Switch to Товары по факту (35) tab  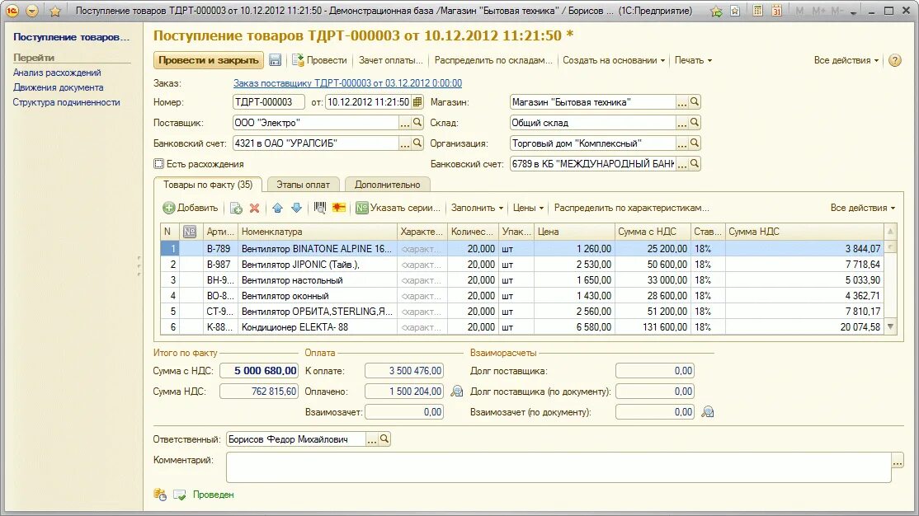click(x=208, y=185)
